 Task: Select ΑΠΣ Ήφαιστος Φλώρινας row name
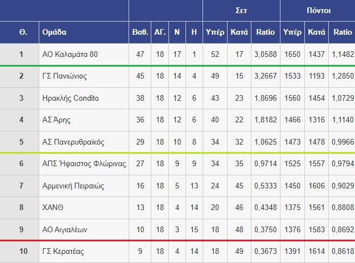[84, 163]
